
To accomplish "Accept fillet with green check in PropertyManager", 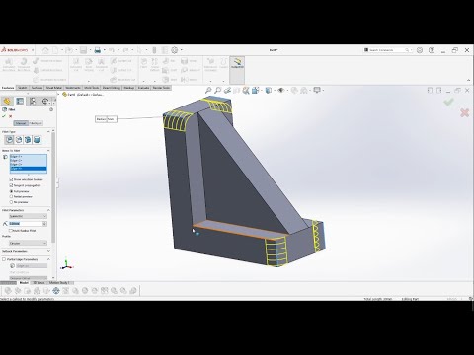I will 4,116.
